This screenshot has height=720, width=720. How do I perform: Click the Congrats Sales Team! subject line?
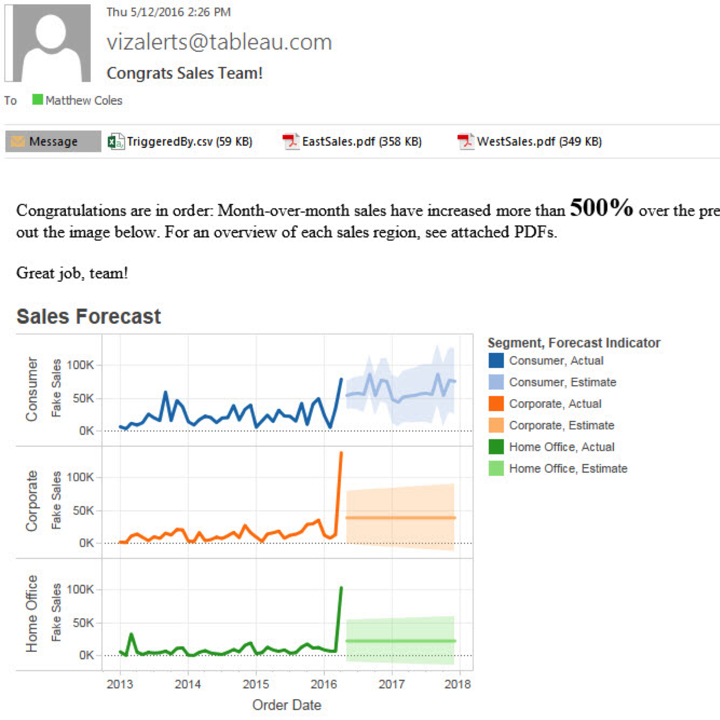coord(184,73)
